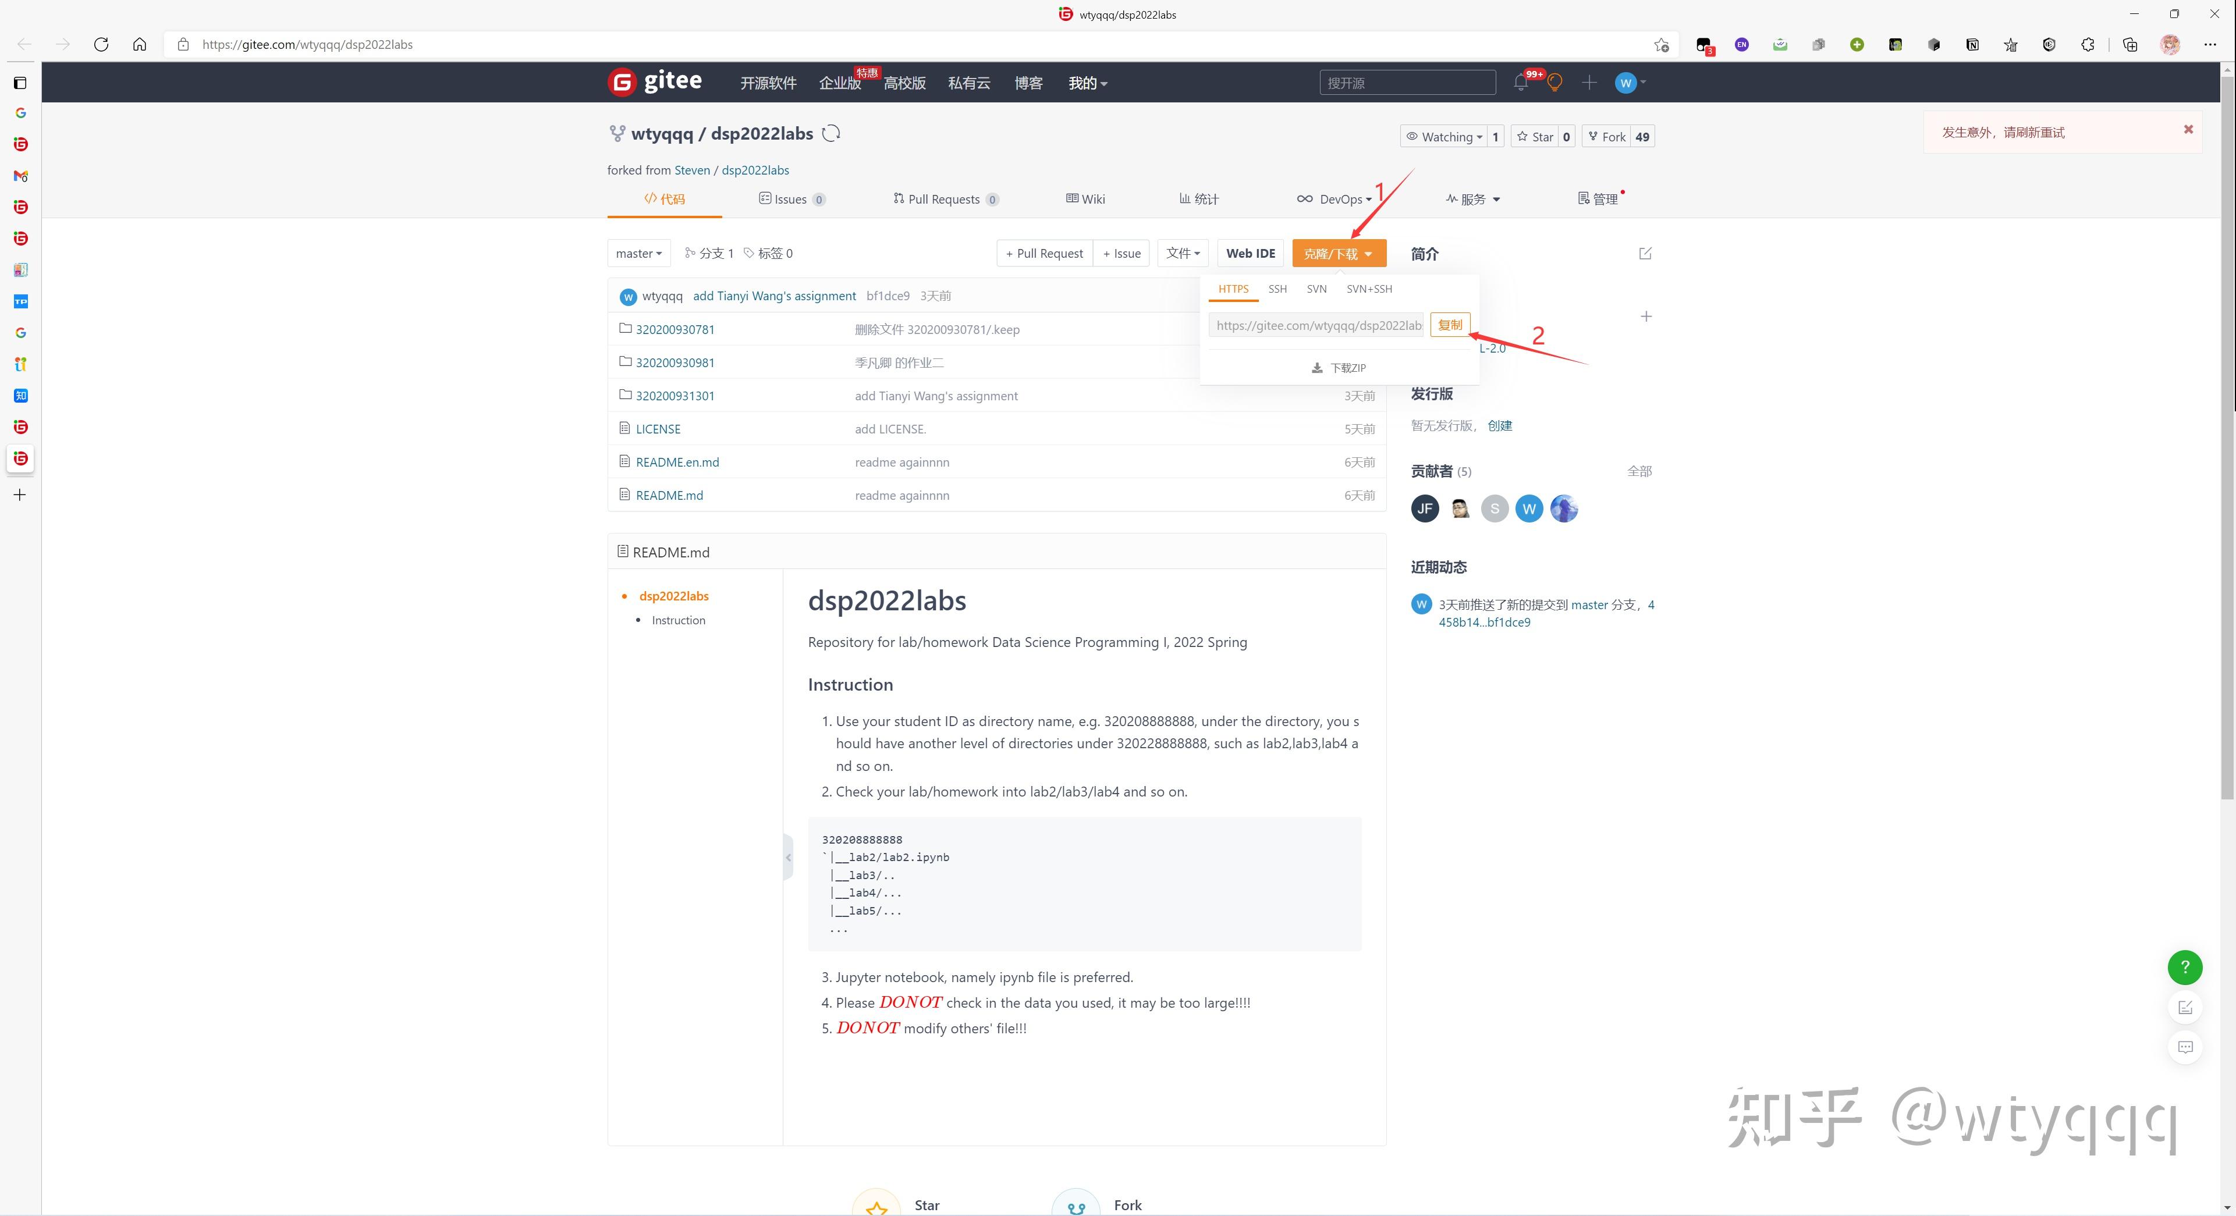Click the Star button to star the repository
This screenshot has height=1216, width=2236.
(x=1535, y=136)
